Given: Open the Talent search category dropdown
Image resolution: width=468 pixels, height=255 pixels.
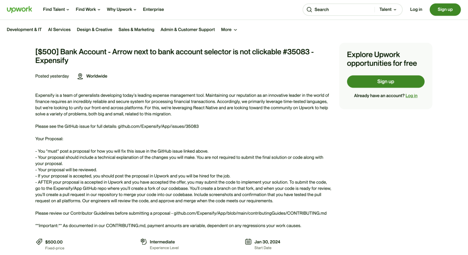Looking at the screenshot, I should coord(388,10).
